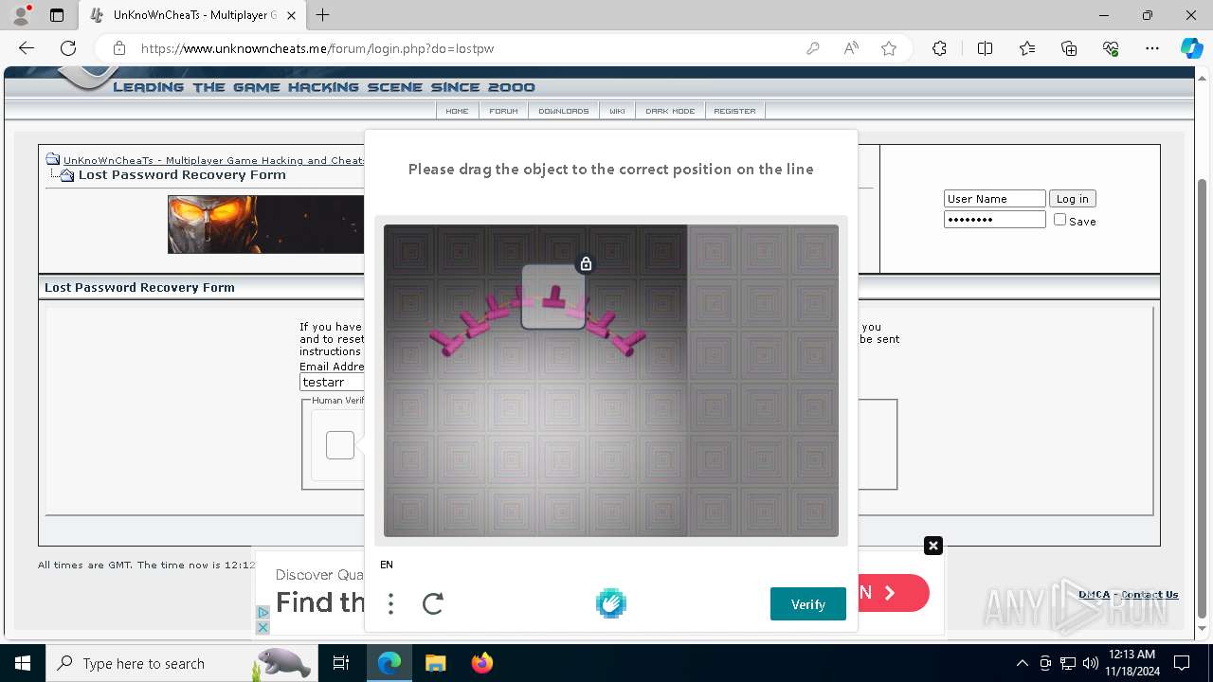The image size is (1213, 682).
Task: Refresh the captcha puzzle
Action: point(433,603)
